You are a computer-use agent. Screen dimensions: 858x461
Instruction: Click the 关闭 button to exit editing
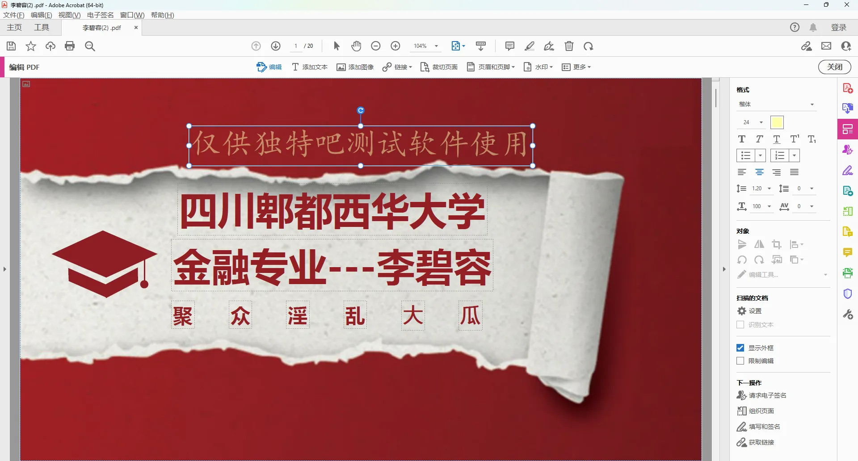(835, 67)
